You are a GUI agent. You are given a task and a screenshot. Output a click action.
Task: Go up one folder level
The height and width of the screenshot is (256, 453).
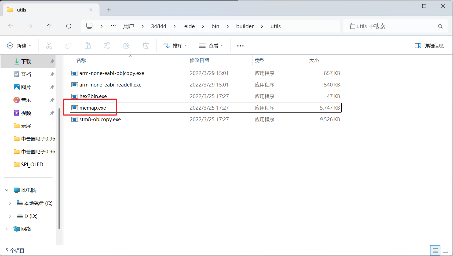point(49,26)
